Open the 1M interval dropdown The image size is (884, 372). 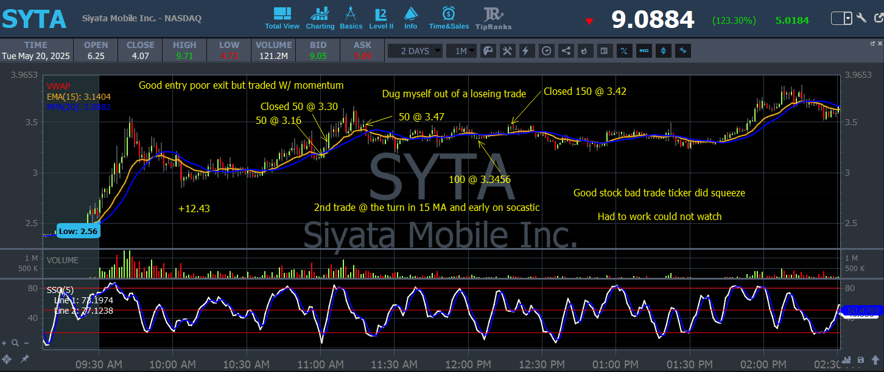point(461,51)
